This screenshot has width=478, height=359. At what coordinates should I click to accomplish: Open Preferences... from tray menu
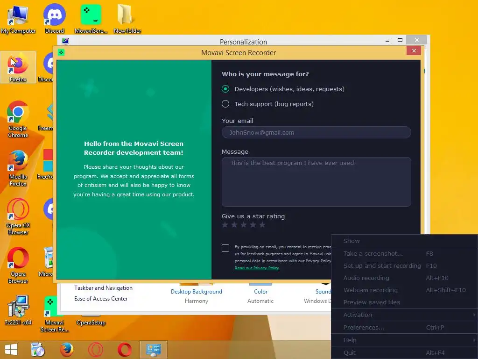click(x=404, y=328)
